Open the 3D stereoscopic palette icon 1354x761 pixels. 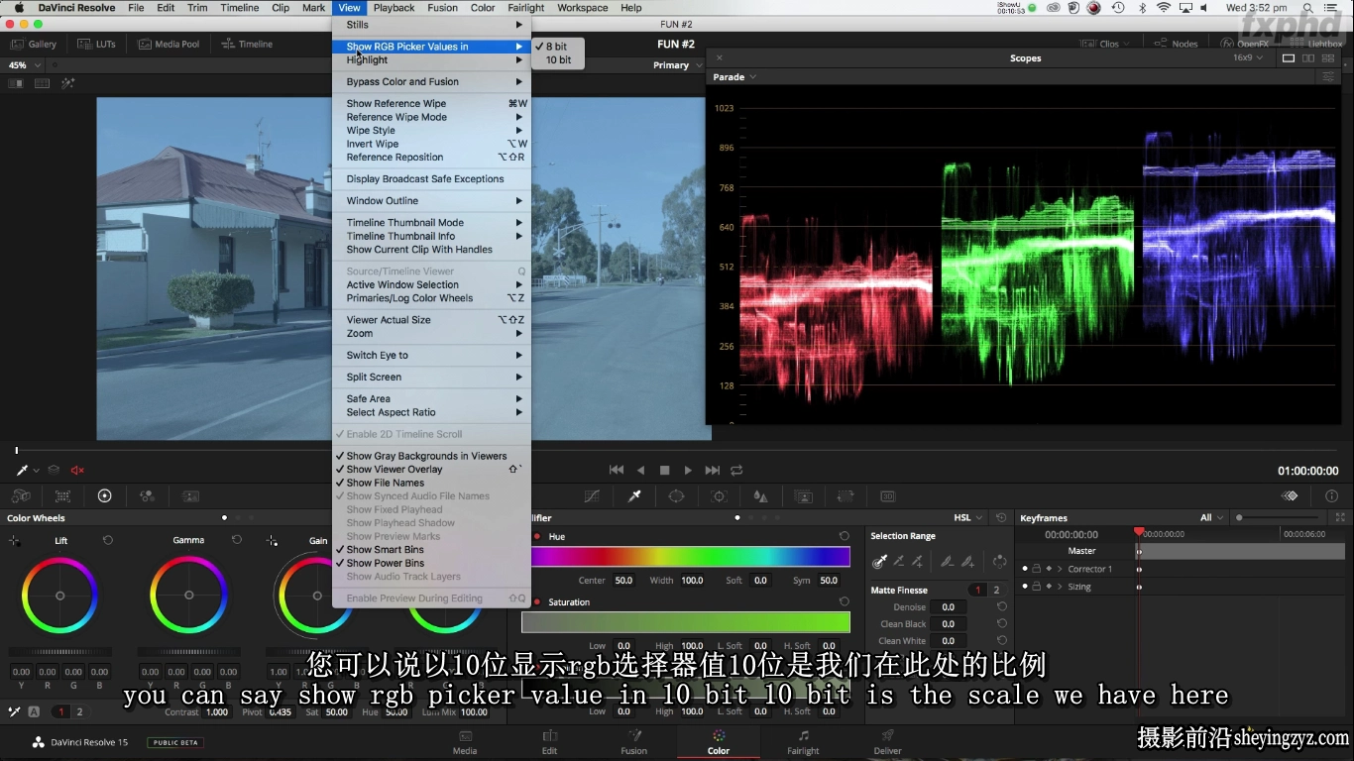click(888, 495)
